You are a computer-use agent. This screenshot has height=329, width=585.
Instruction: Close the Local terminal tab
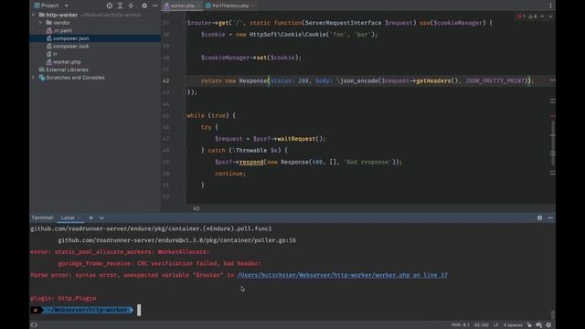(x=79, y=218)
